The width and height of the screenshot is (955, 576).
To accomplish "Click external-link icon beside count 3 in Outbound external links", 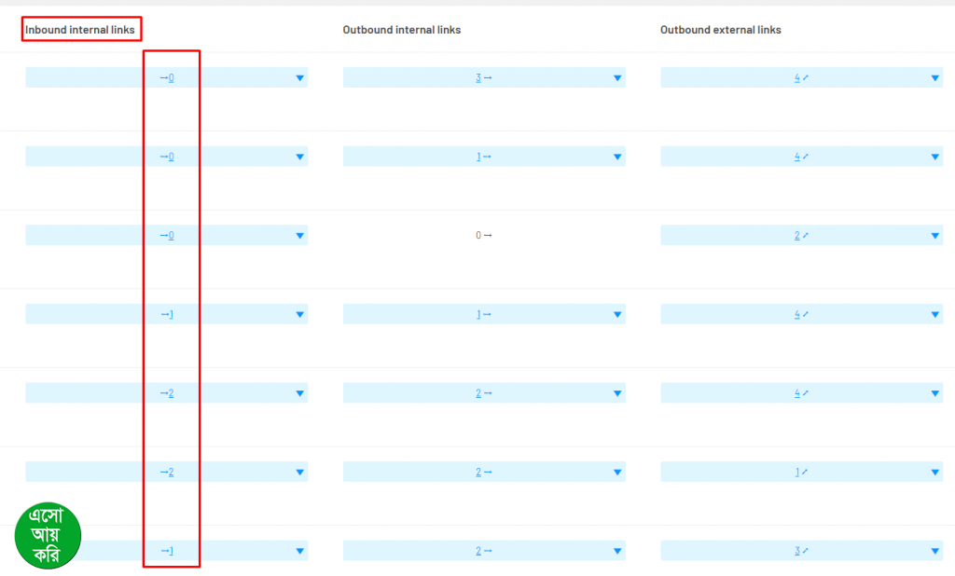I will point(805,551).
